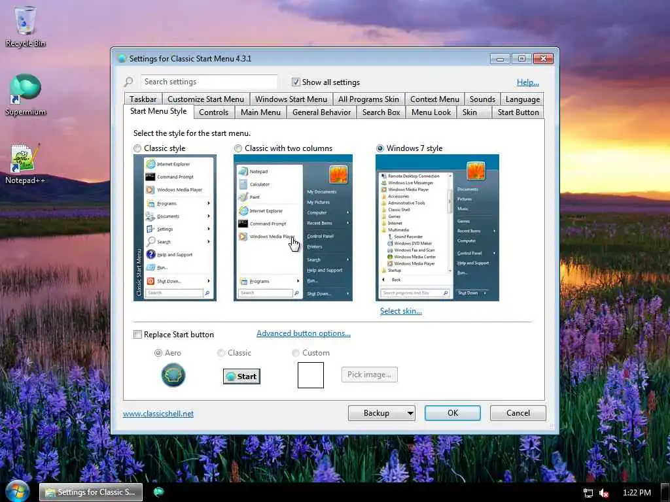This screenshot has width=670, height=502.
Task: Open the Language tab
Action: pyautogui.click(x=522, y=99)
